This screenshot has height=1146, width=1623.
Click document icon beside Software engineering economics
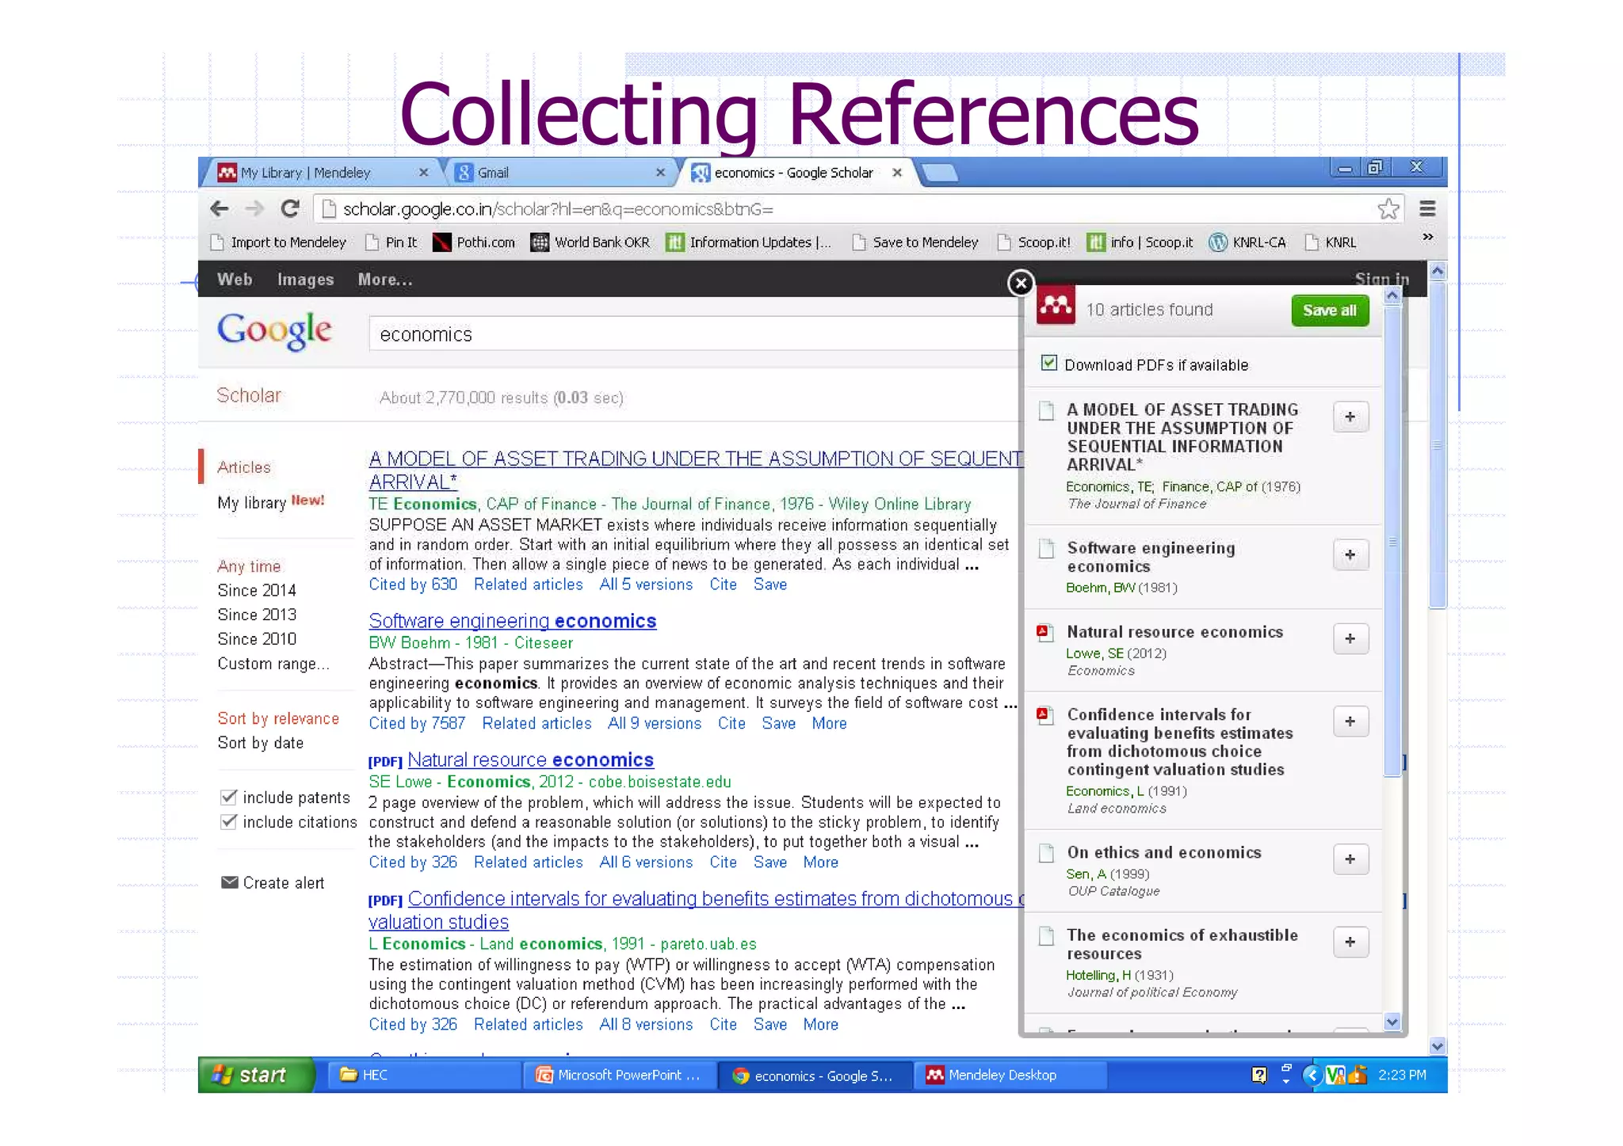(1046, 549)
